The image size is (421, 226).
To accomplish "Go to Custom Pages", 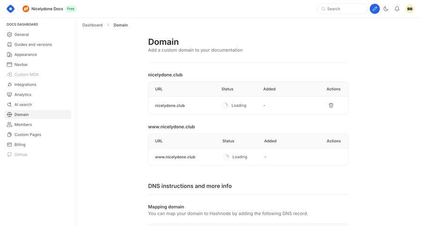I will point(38,134).
